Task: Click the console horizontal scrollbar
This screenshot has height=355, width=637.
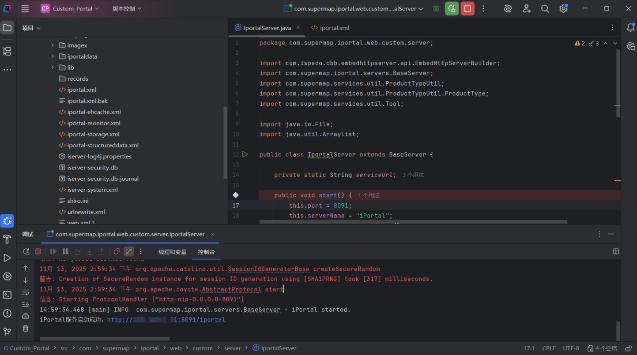Action: point(105,339)
